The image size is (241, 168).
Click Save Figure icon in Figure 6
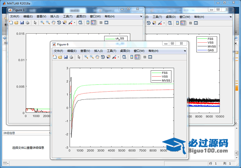(x=66, y=57)
